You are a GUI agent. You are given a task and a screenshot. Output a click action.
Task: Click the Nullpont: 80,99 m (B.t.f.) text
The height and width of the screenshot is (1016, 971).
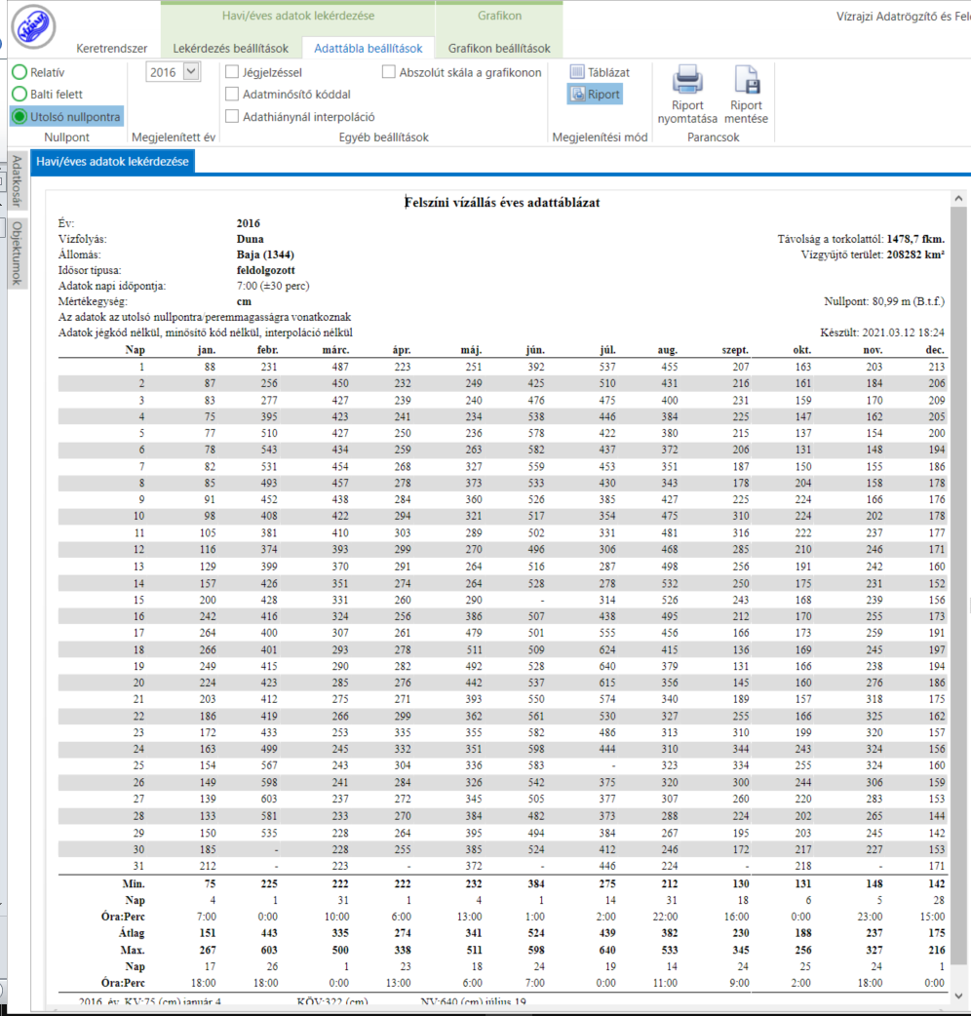[x=884, y=301]
